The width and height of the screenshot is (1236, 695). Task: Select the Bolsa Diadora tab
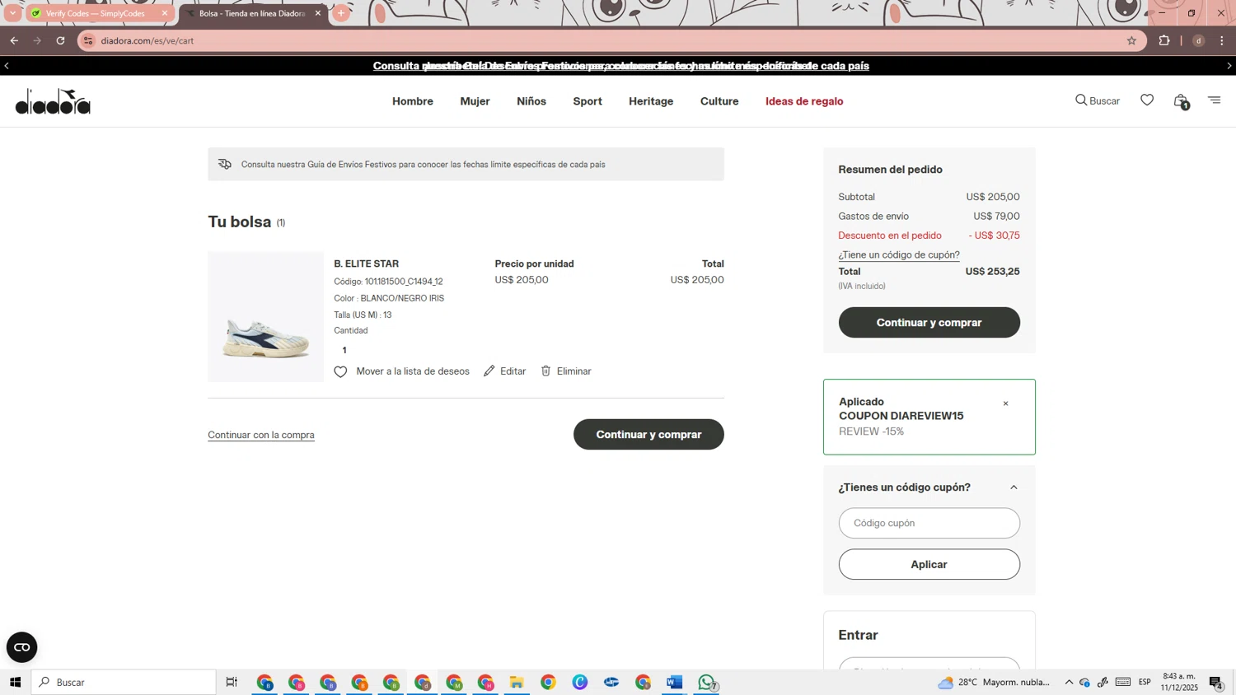252,13
